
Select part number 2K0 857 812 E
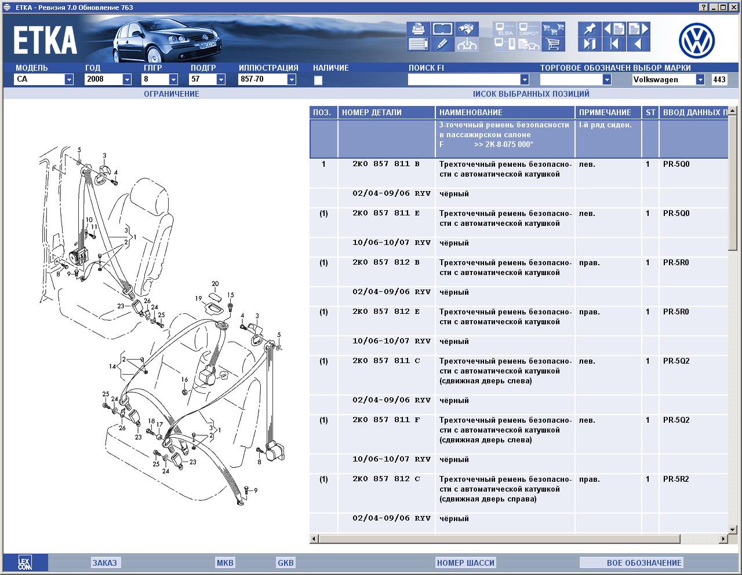tap(385, 312)
